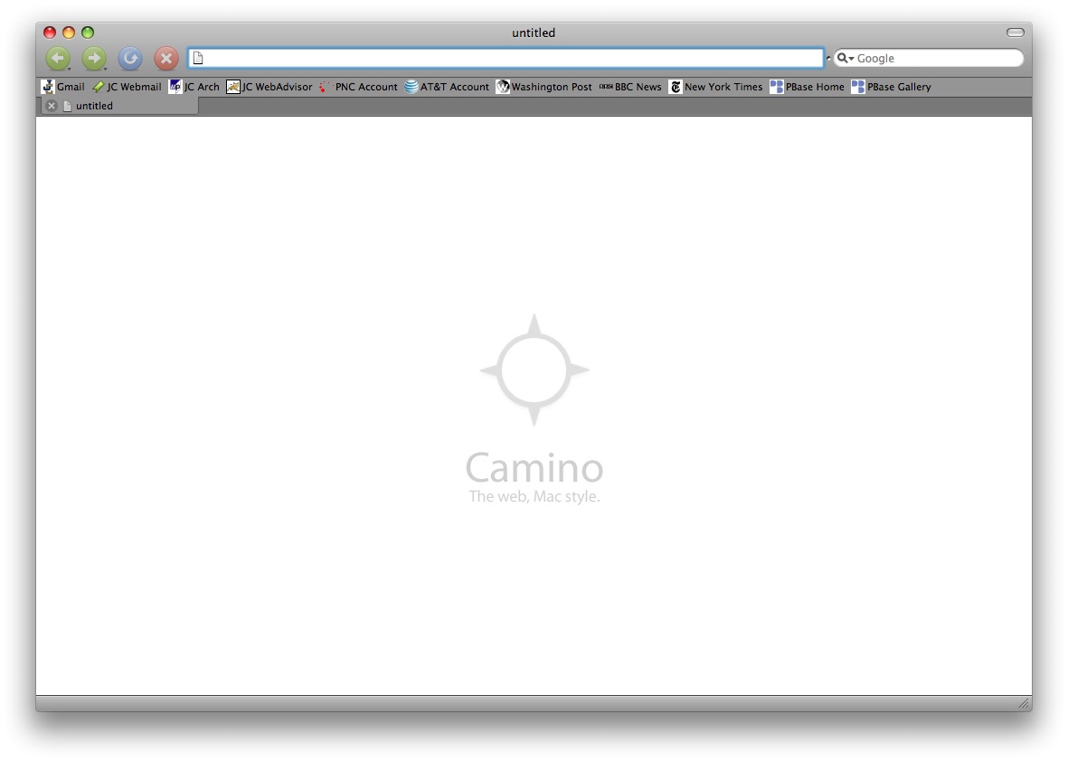Toggle toolbar with the pill button

pyautogui.click(x=1015, y=33)
